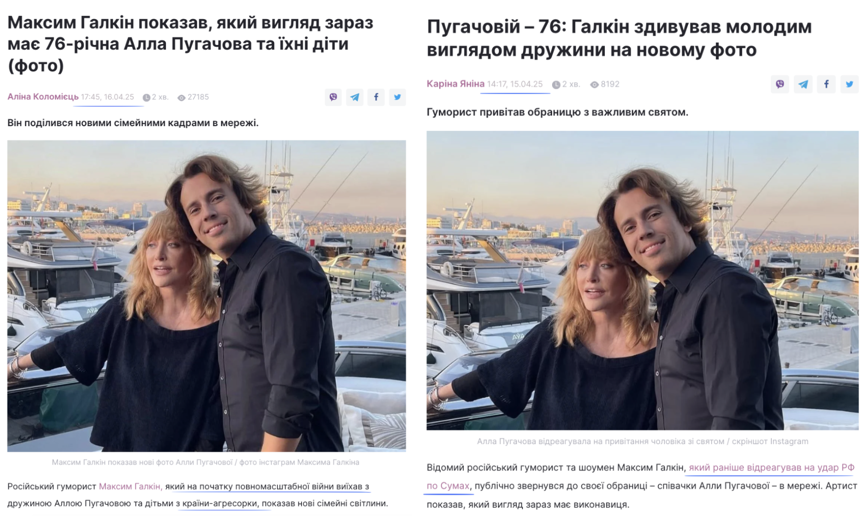866x522 pixels.
Task: Share right article on Facebook
Action: pos(826,84)
